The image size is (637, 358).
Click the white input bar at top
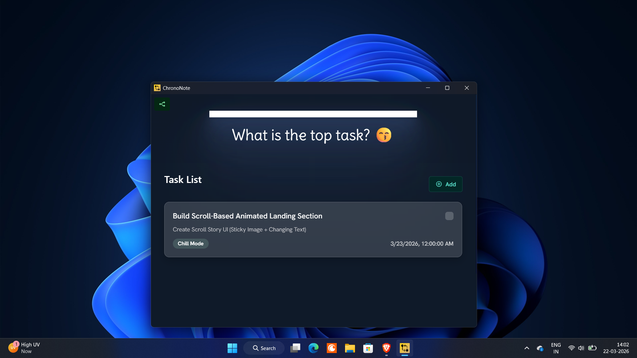point(313,114)
